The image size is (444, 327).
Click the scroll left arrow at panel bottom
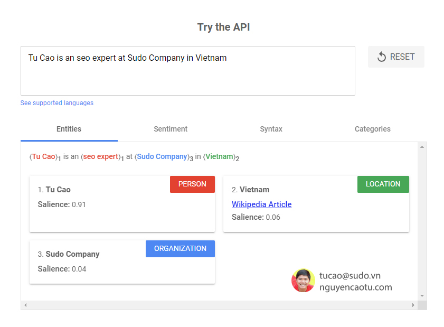(25, 305)
